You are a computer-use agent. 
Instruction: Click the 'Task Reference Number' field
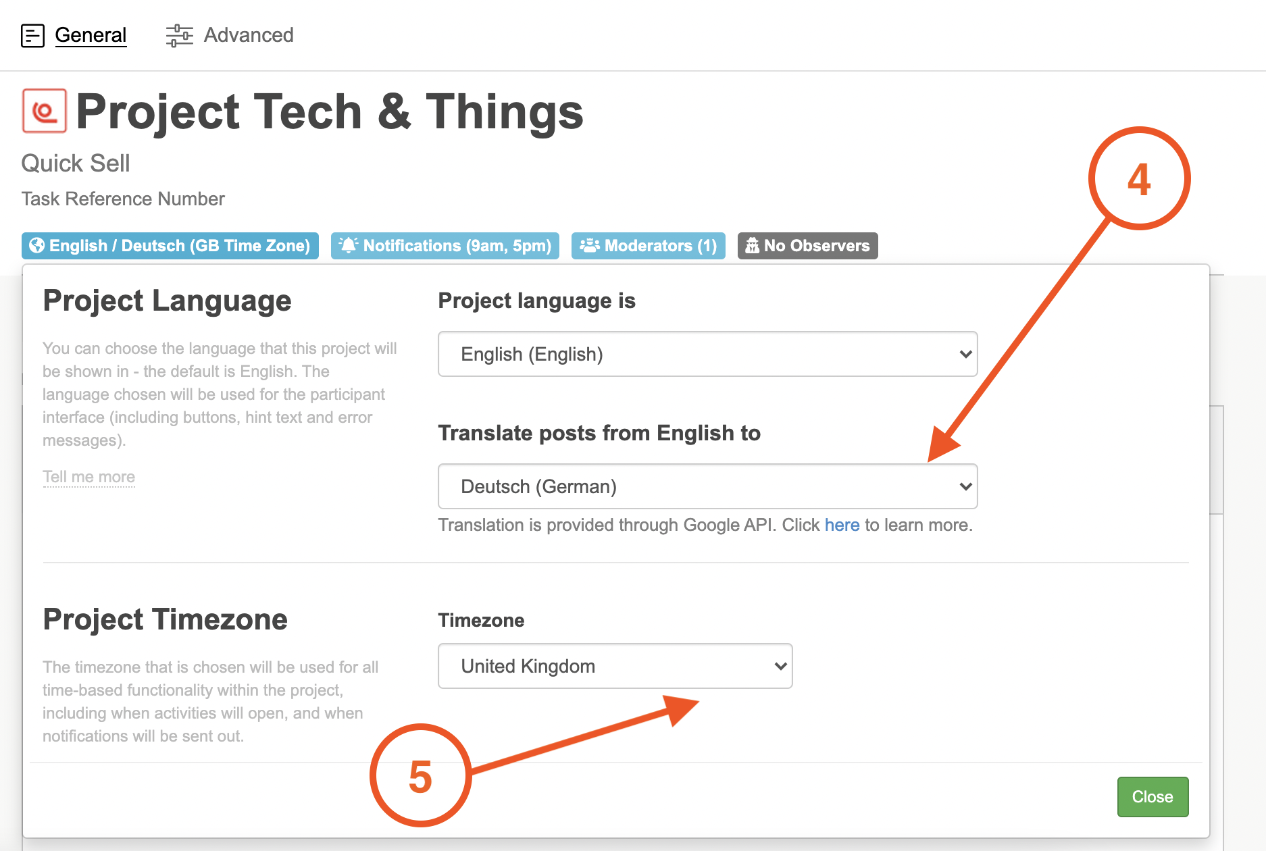click(x=123, y=199)
